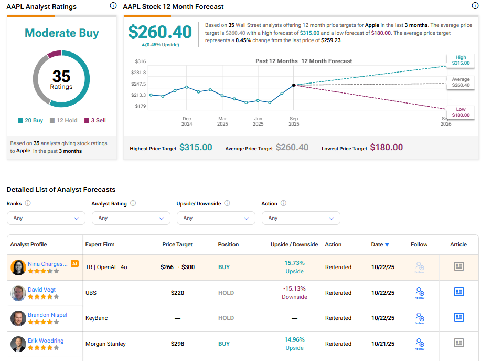Viewport: 481px width, 361px height.
Task: Open article for UBS forecast
Action: 459,292
